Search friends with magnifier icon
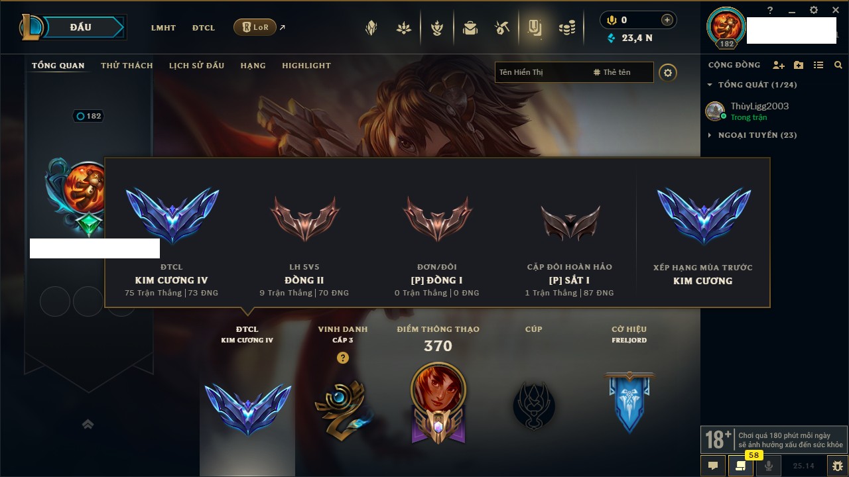This screenshot has width=849, height=477. pyautogui.click(x=838, y=65)
